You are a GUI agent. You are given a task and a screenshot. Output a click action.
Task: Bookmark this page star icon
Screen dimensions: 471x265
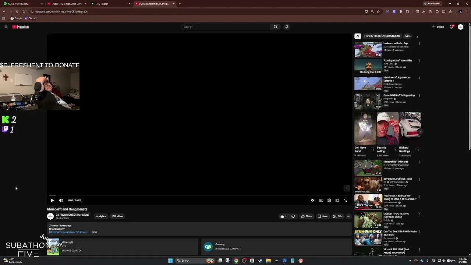tap(378, 11)
